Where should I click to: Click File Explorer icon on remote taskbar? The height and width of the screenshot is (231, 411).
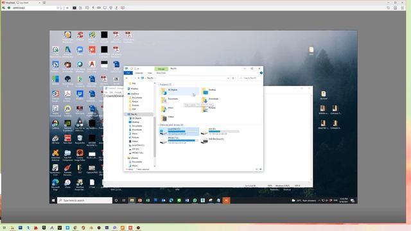132,200
